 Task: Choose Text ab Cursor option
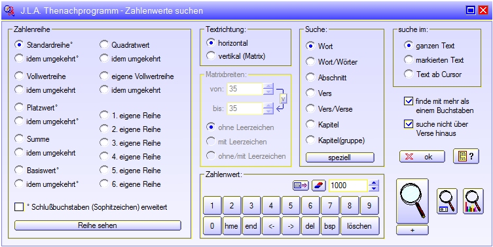point(409,74)
